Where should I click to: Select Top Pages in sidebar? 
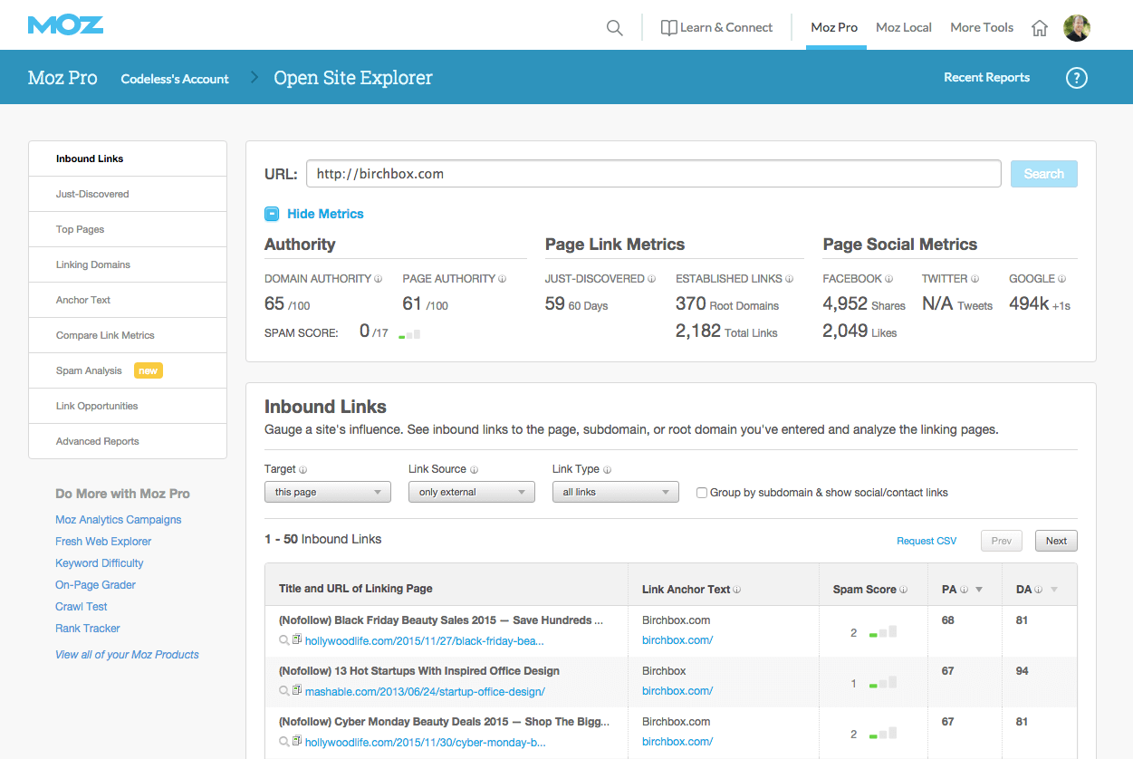[x=128, y=229]
